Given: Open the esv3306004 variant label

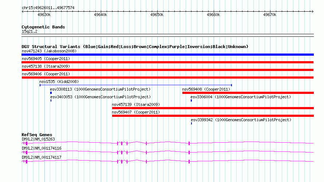Looking at the screenshot, I should (x=241, y=97).
